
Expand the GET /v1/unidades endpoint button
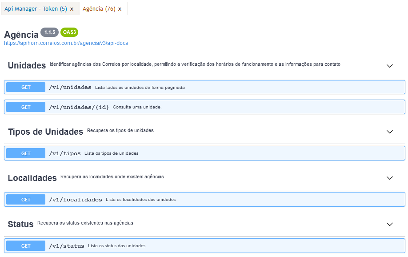[x=26, y=87]
